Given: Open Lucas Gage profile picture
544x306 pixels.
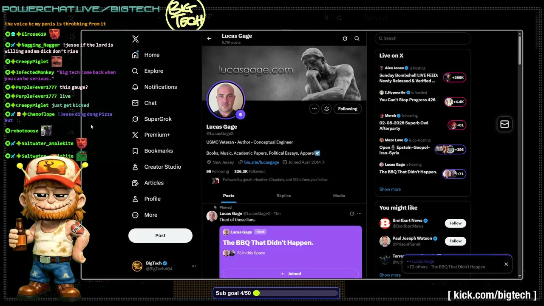Looking at the screenshot, I should [x=226, y=99].
